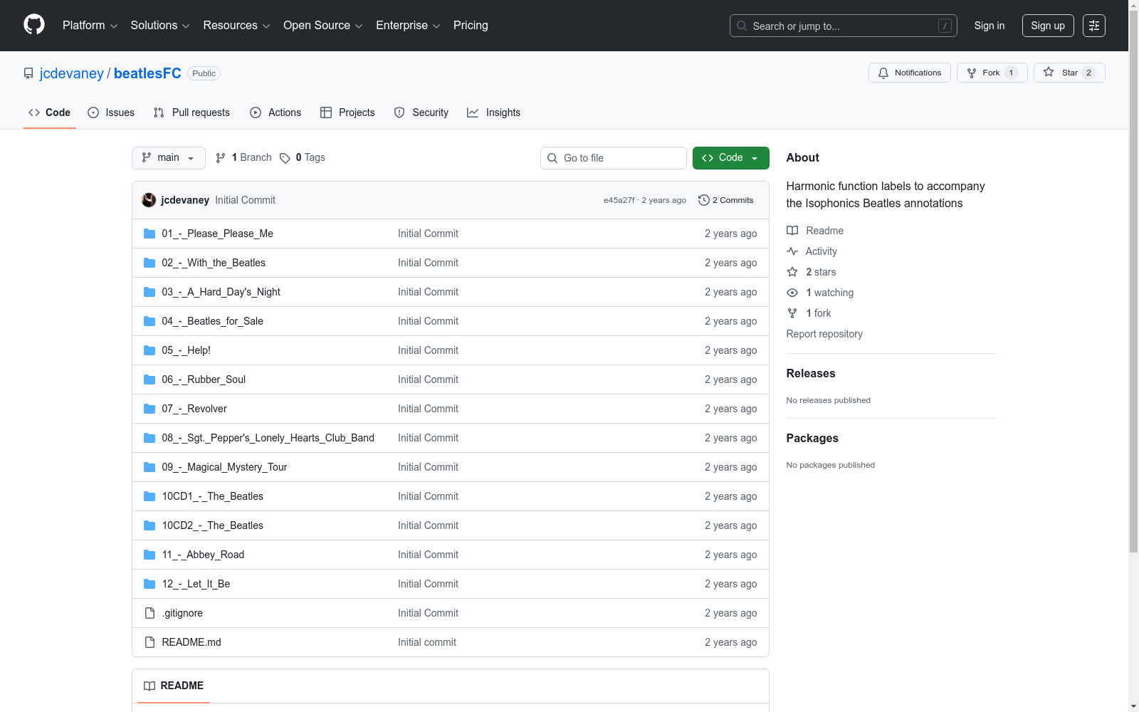Open the Security tab
The width and height of the screenshot is (1139, 712).
click(x=421, y=112)
